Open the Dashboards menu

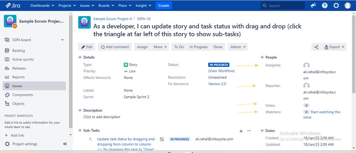[42, 5]
